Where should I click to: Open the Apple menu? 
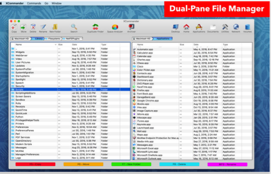pos(1,3)
